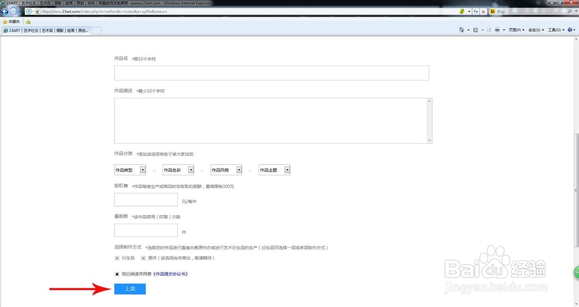The width and height of the screenshot is (579, 307).
Task: Click the 版权费 price input field
Action: pyautogui.click(x=146, y=200)
